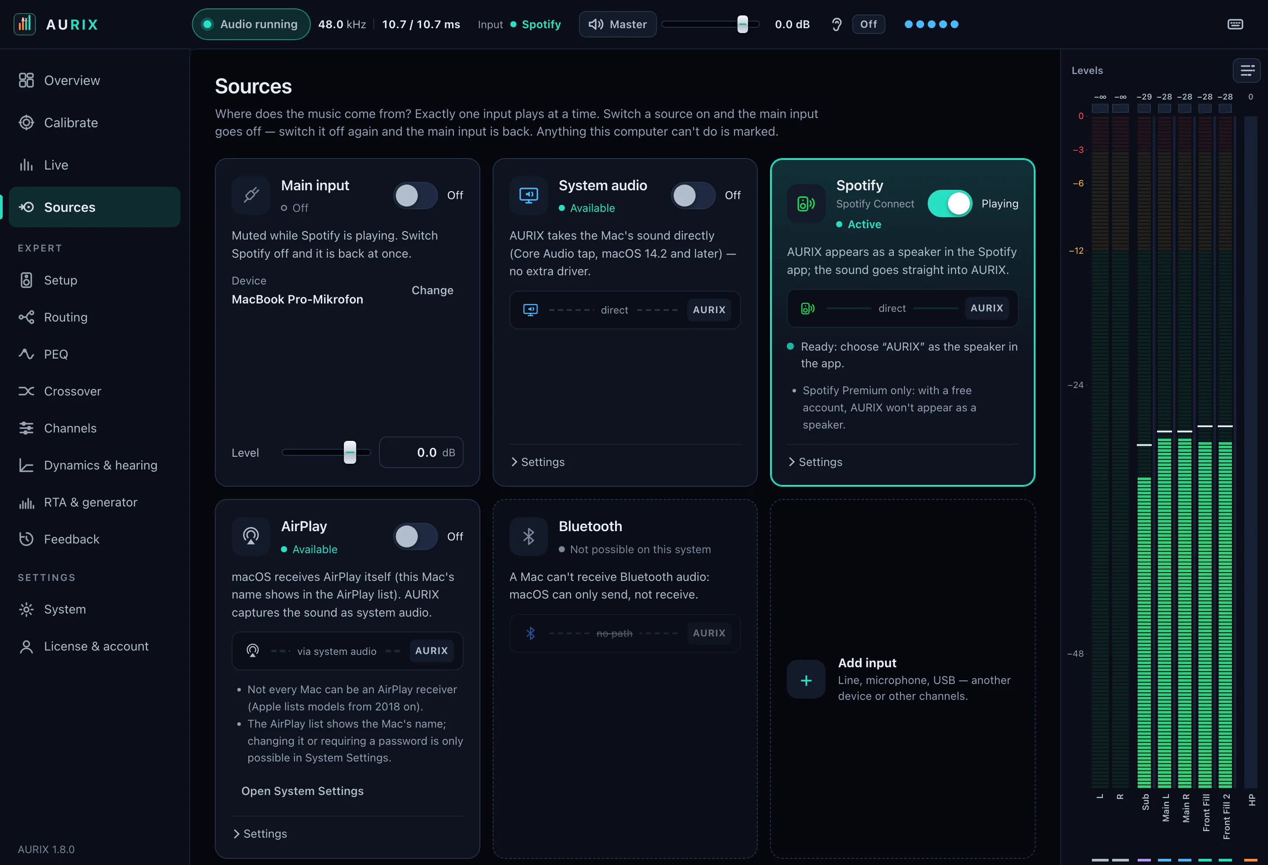Image resolution: width=1268 pixels, height=865 pixels.
Task: Click the via system audio path label
Action: 337,651
